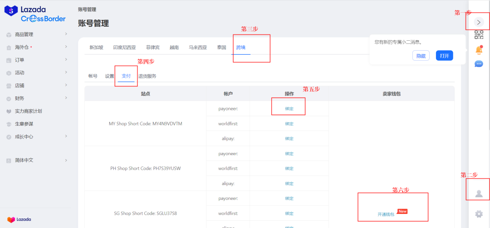This screenshot has width=490, height=228.
Task: Click 绑定 for PH shop alipay
Action: tap(289, 184)
